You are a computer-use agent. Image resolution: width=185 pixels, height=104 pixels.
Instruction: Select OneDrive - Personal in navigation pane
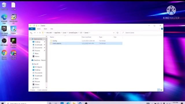tap(38, 60)
